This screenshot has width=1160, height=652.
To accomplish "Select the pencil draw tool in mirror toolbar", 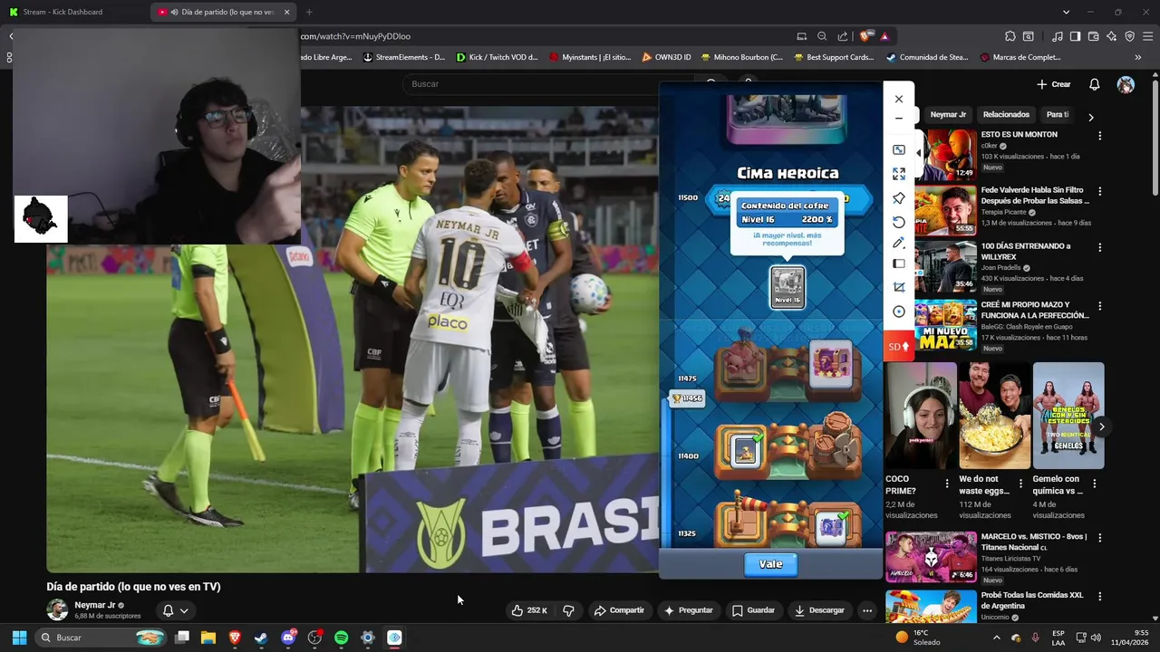I will pyautogui.click(x=899, y=243).
